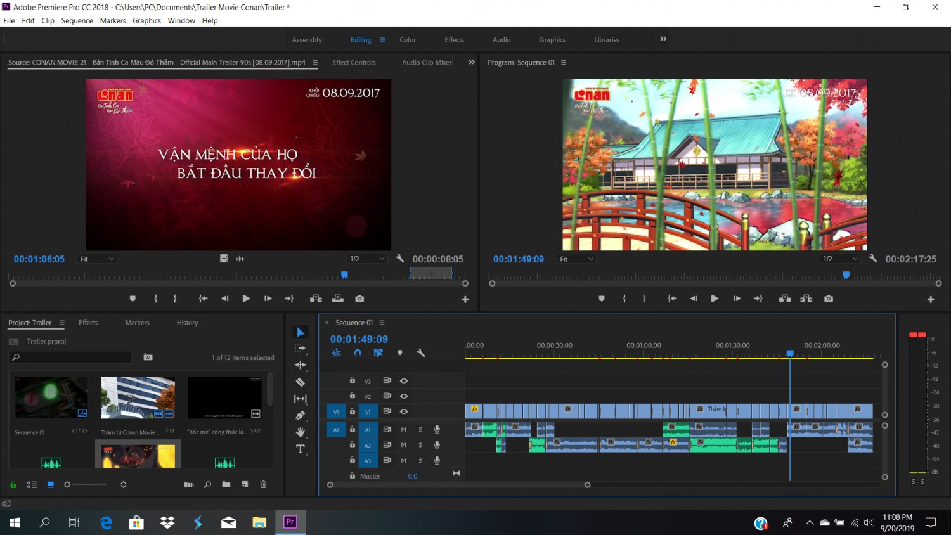Switch to the Effects tab in Project panel
The image size is (951, 535).
coord(88,323)
